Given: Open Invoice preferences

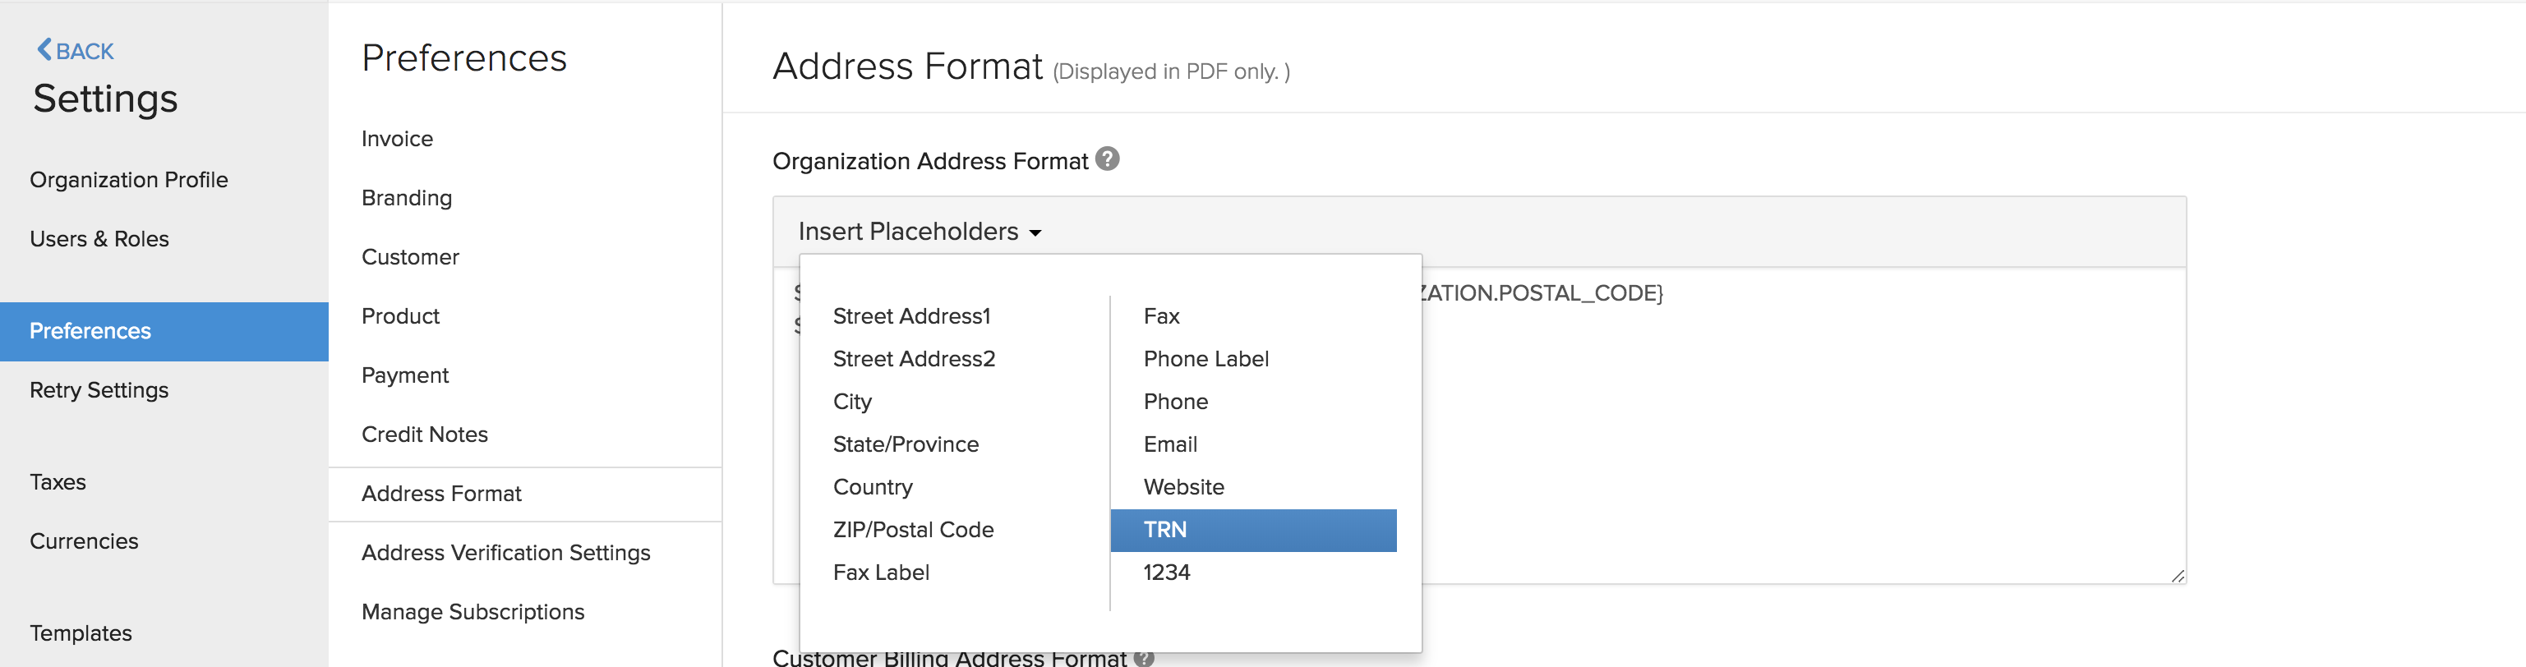Looking at the screenshot, I should 397,140.
